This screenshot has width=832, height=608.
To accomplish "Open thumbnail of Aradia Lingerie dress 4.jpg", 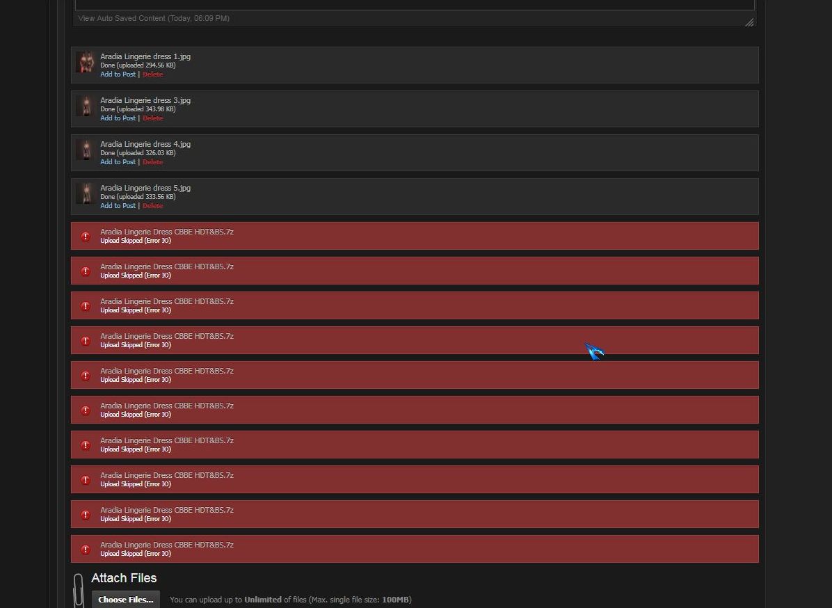I will pyautogui.click(x=86, y=150).
